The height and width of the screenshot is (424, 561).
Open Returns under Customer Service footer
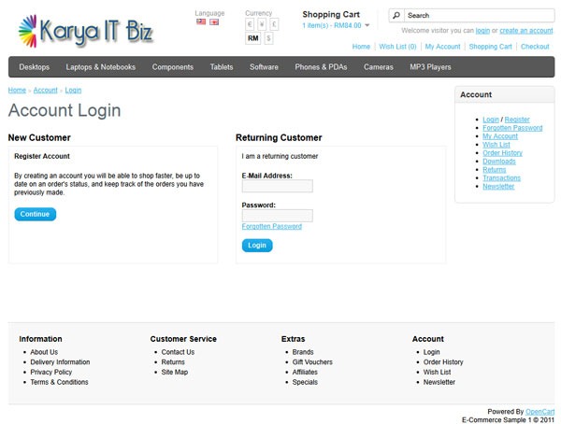(173, 362)
